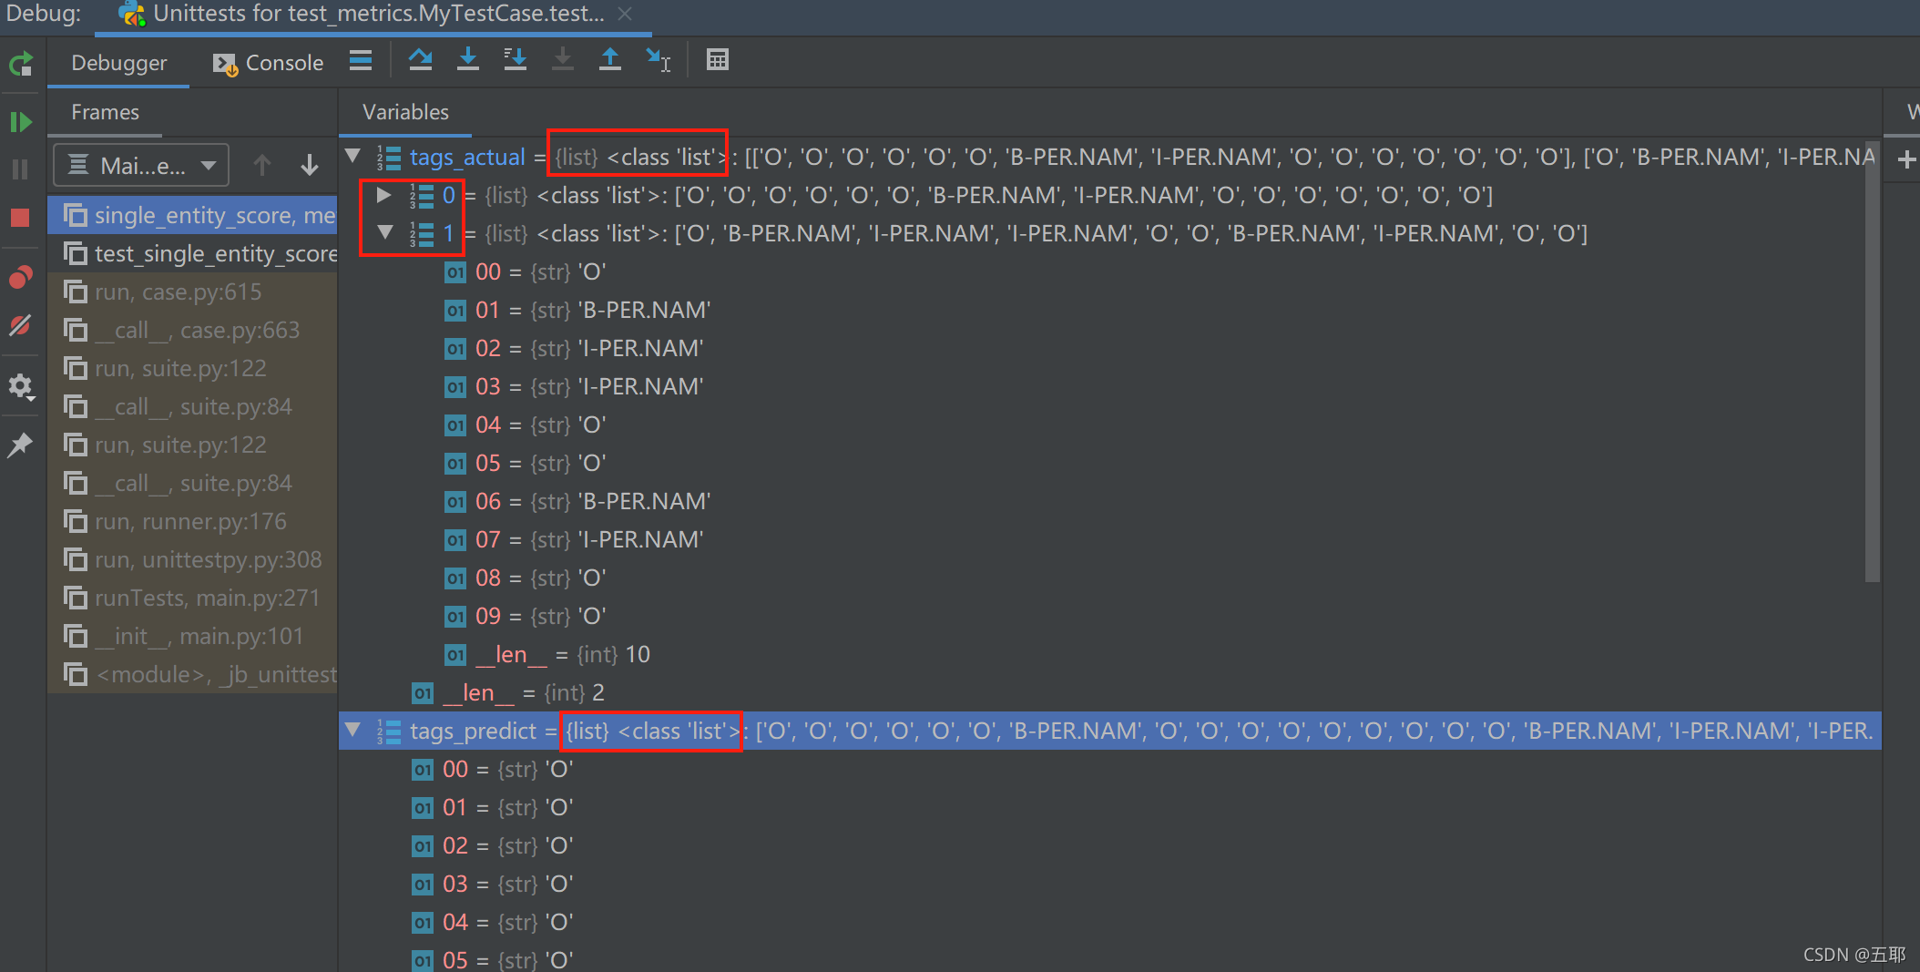Open debugger settings gear menu
1920x972 pixels.
tap(20, 386)
